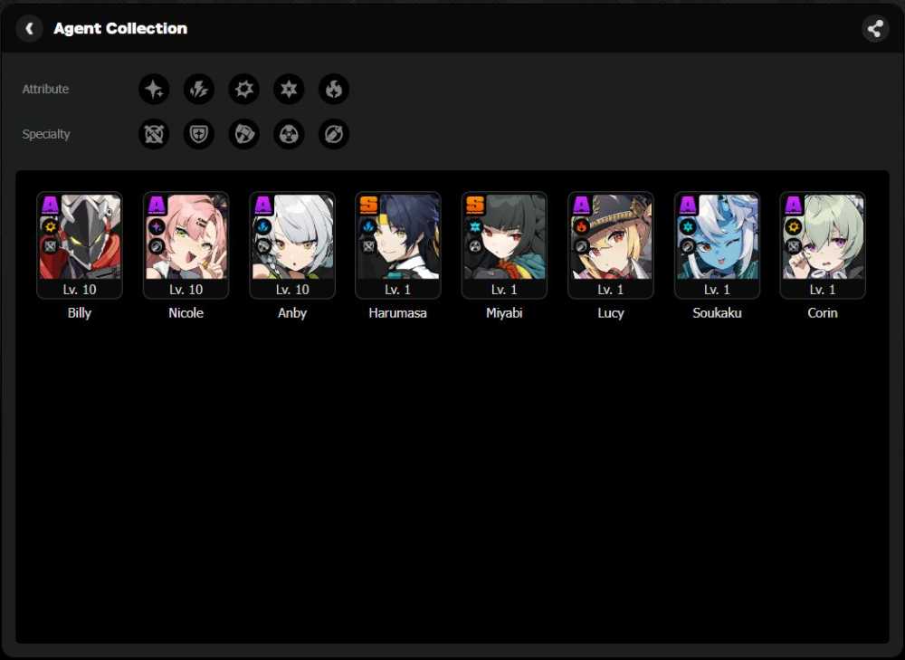Image resolution: width=905 pixels, height=660 pixels.
Task: View Anby's level 10 agent card
Action: (292, 245)
